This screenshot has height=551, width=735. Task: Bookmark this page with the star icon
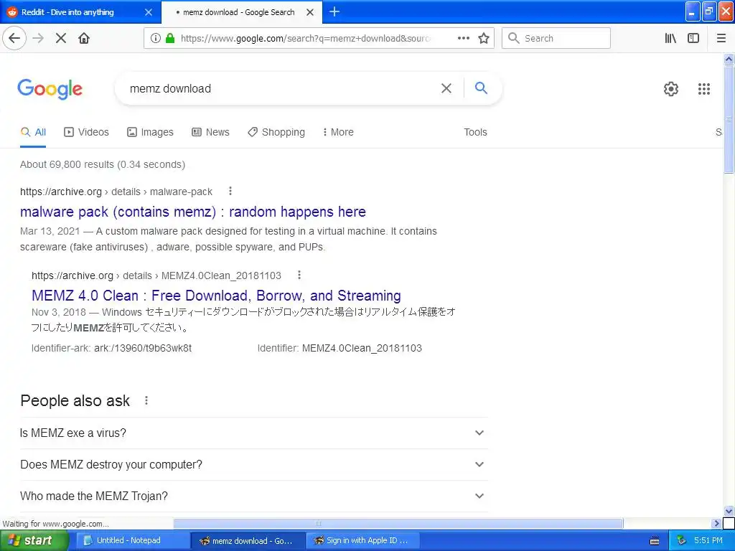484,38
